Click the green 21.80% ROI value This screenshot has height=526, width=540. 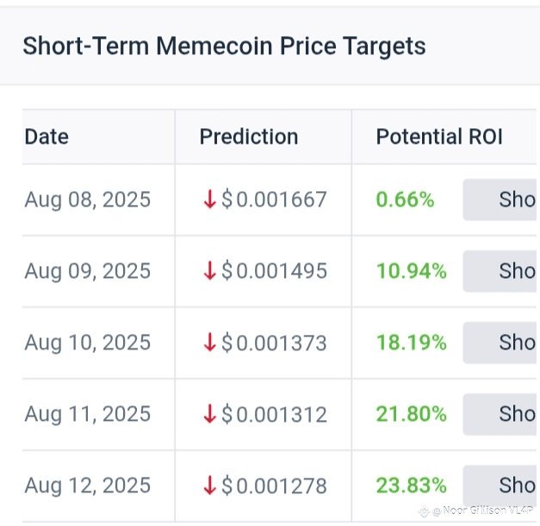411,414
